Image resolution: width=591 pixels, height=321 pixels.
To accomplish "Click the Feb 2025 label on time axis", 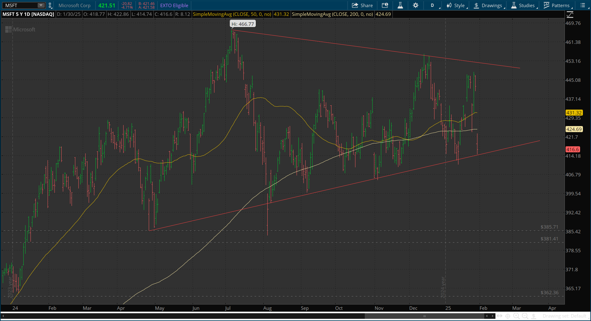I will click(483, 308).
